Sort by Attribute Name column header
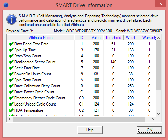 (x=41, y=38)
